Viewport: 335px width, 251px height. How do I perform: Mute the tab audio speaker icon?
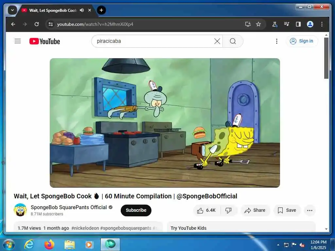(x=81, y=10)
